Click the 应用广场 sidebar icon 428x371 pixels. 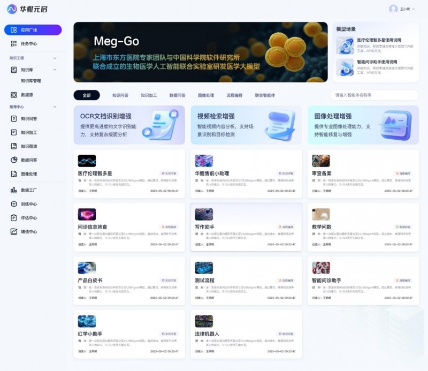click(14, 30)
